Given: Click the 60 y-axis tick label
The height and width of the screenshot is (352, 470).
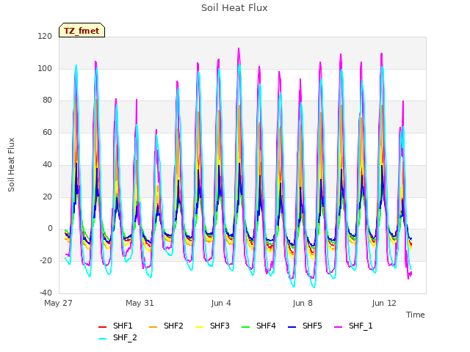Looking at the screenshot, I should 47,132.
